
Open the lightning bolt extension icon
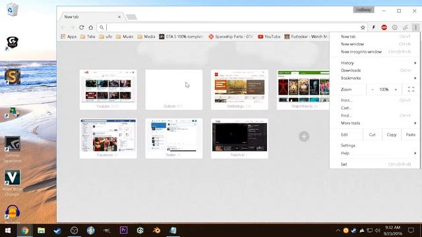[374, 28]
